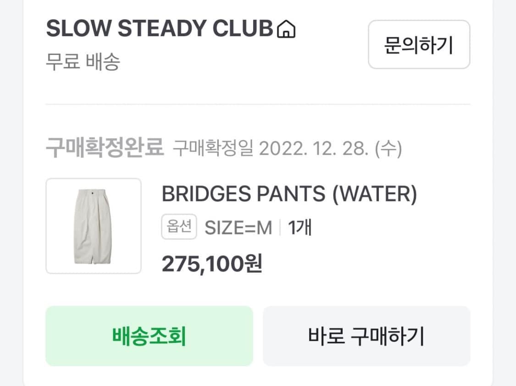Select the 2022. 12. 28. date text

point(313,149)
